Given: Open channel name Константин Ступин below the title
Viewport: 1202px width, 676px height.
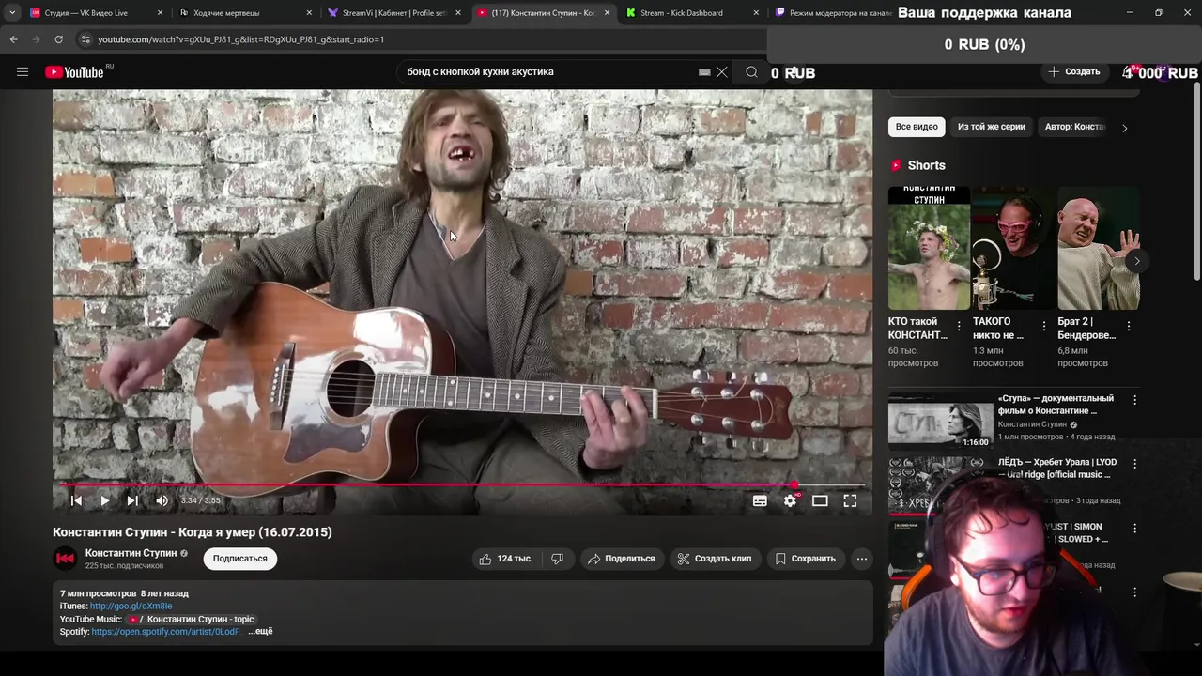Looking at the screenshot, I should click(x=131, y=553).
